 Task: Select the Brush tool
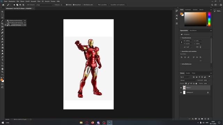2,35
